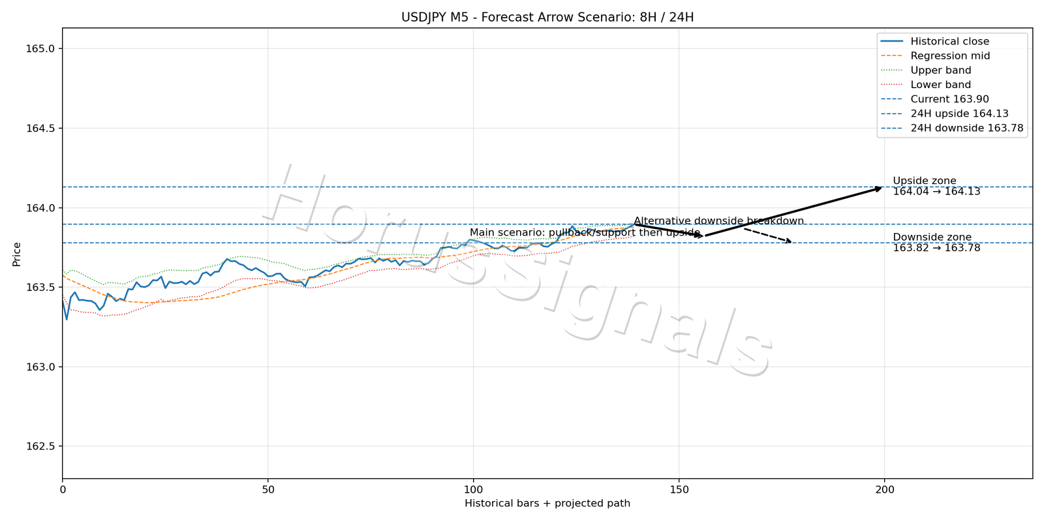The width and height of the screenshot is (1044, 522).
Task: Click the 162.5 y-axis tick label
Action: coord(42,447)
